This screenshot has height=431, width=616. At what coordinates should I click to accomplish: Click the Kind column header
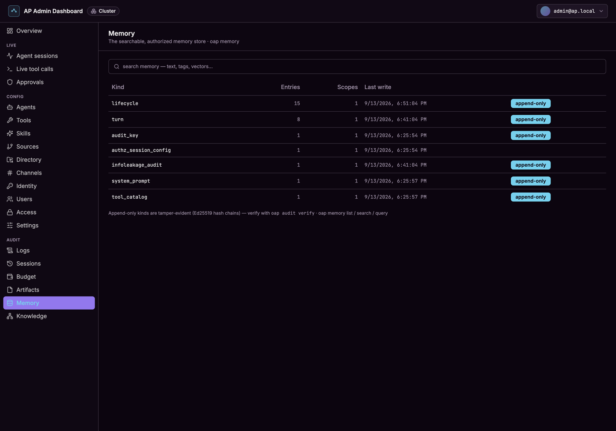point(118,87)
